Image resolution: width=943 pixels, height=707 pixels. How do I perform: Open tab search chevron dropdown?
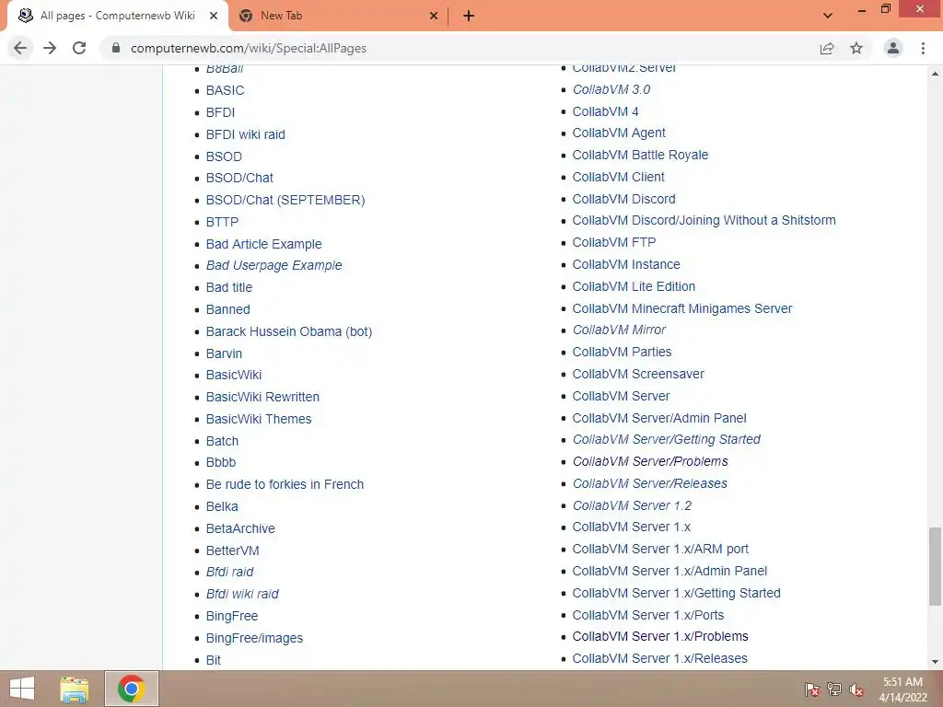(x=828, y=16)
